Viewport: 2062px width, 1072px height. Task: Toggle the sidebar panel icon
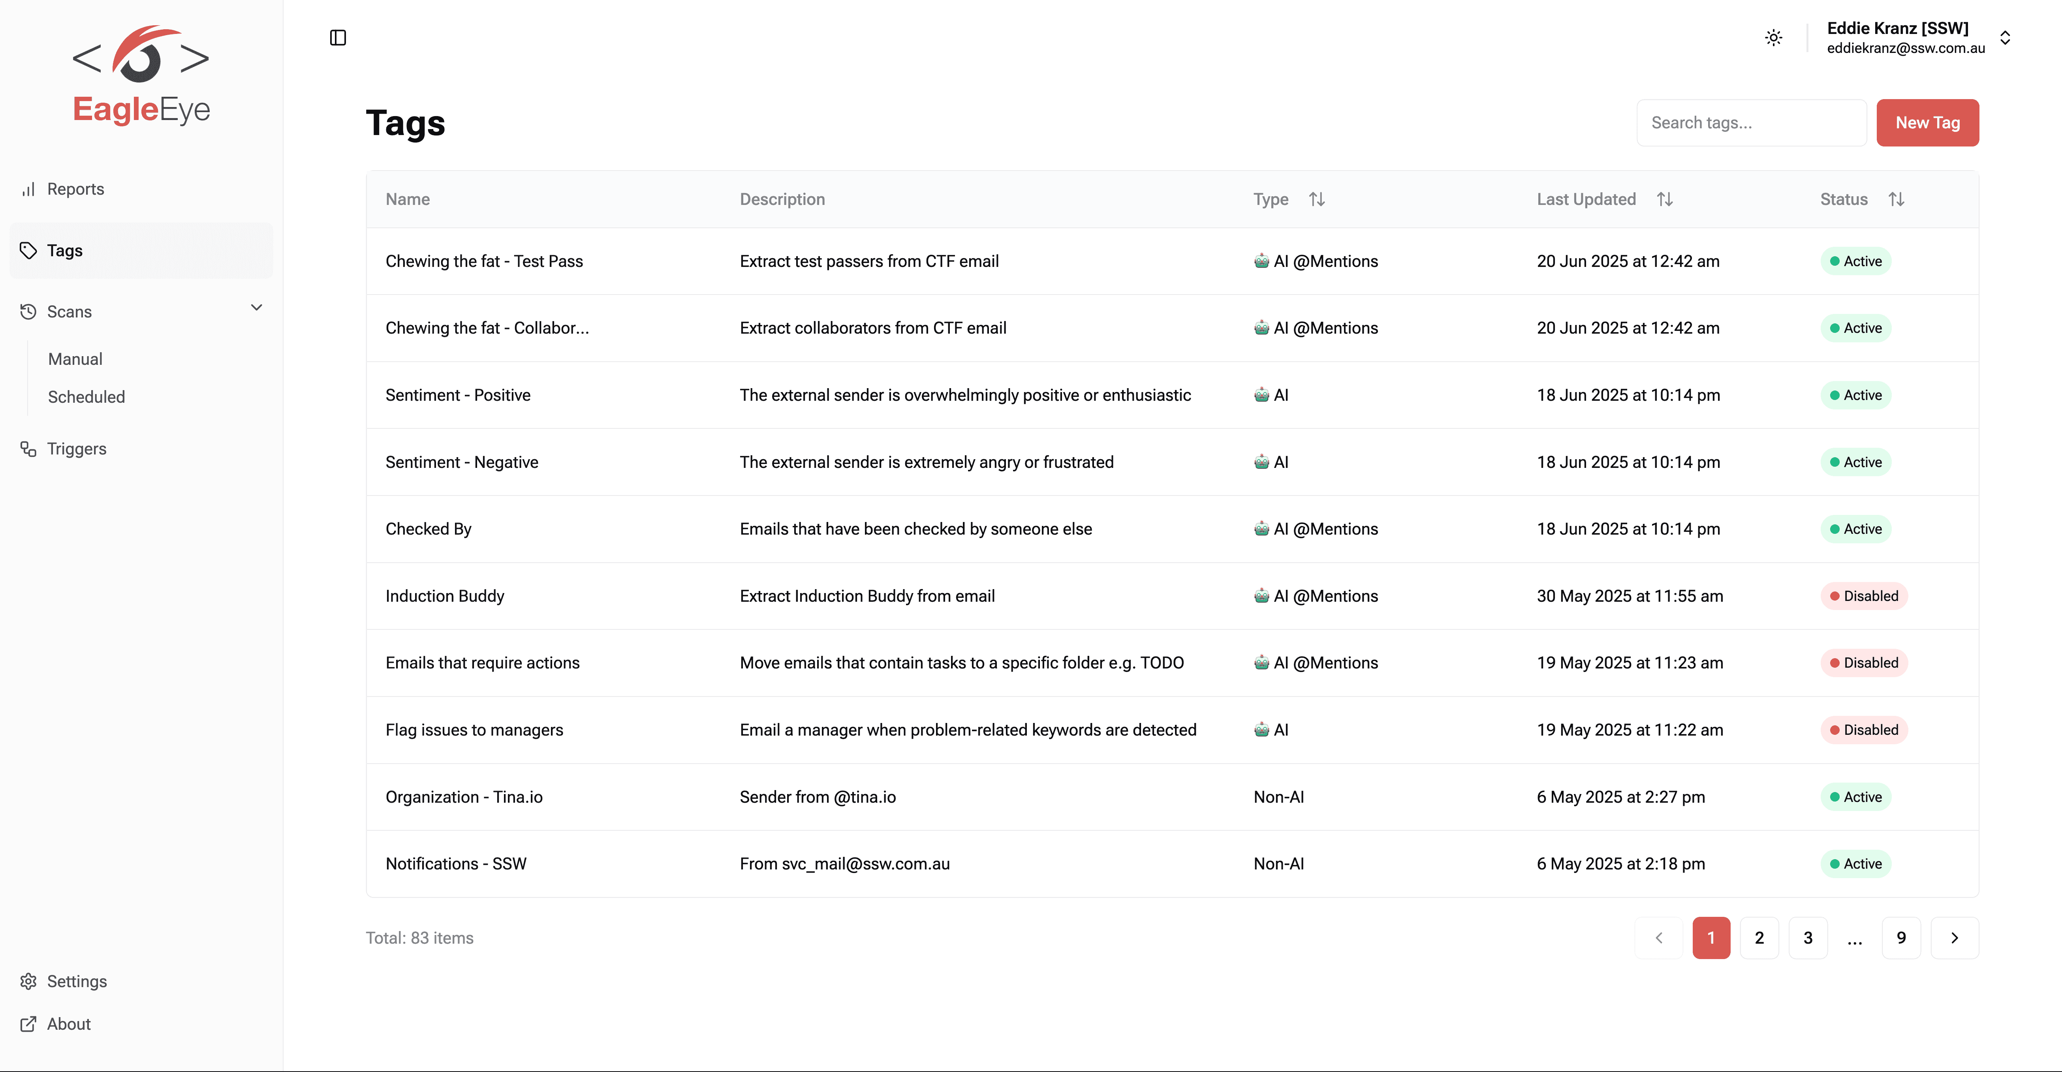[338, 38]
